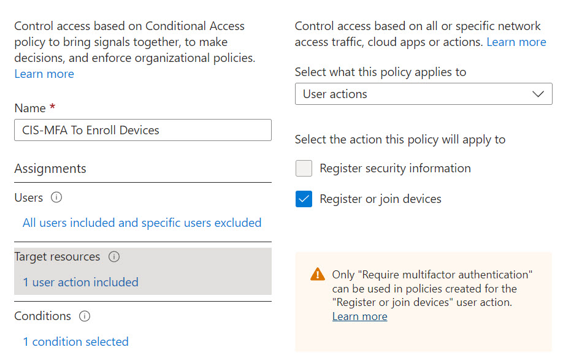
Task: Click the '1 user action included' link
Action: click(80, 283)
